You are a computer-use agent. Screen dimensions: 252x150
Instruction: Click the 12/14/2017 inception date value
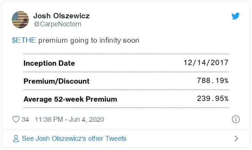pos(206,63)
